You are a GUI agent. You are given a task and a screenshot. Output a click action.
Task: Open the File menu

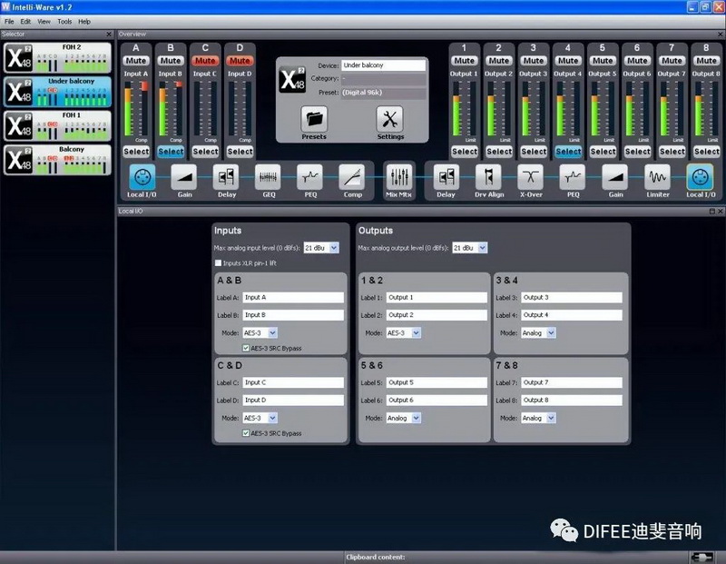pyautogui.click(x=9, y=22)
